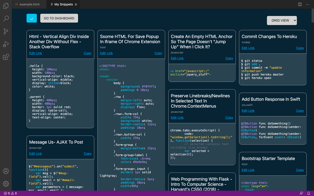Edit the Bootstrap Starter Template snippet
314x196 pixels.
pos(244,170)
